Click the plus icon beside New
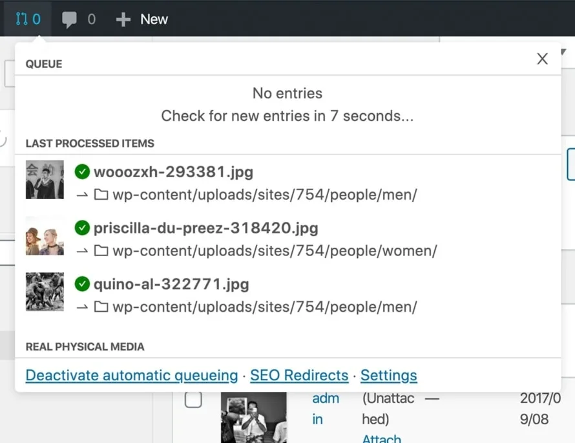 click(123, 19)
